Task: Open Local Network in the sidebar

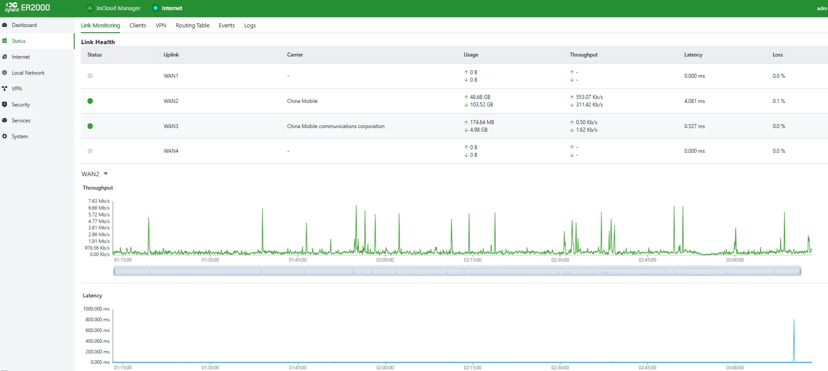Action: 37,73
